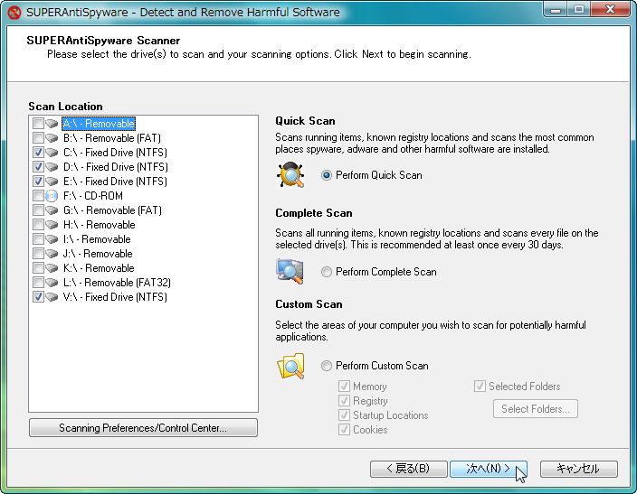This screenshot has width=637, height=494.
Task: Uncheck the V:\ Fixed Drive checkbox
Action: [x=38, y=297]
